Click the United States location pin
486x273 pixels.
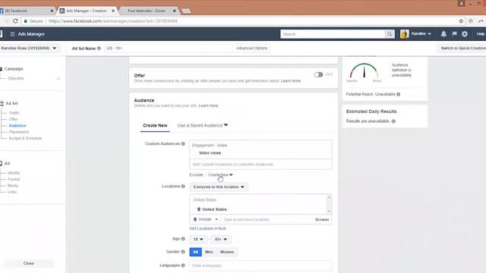pyautogui.click(x=199, y=209)
